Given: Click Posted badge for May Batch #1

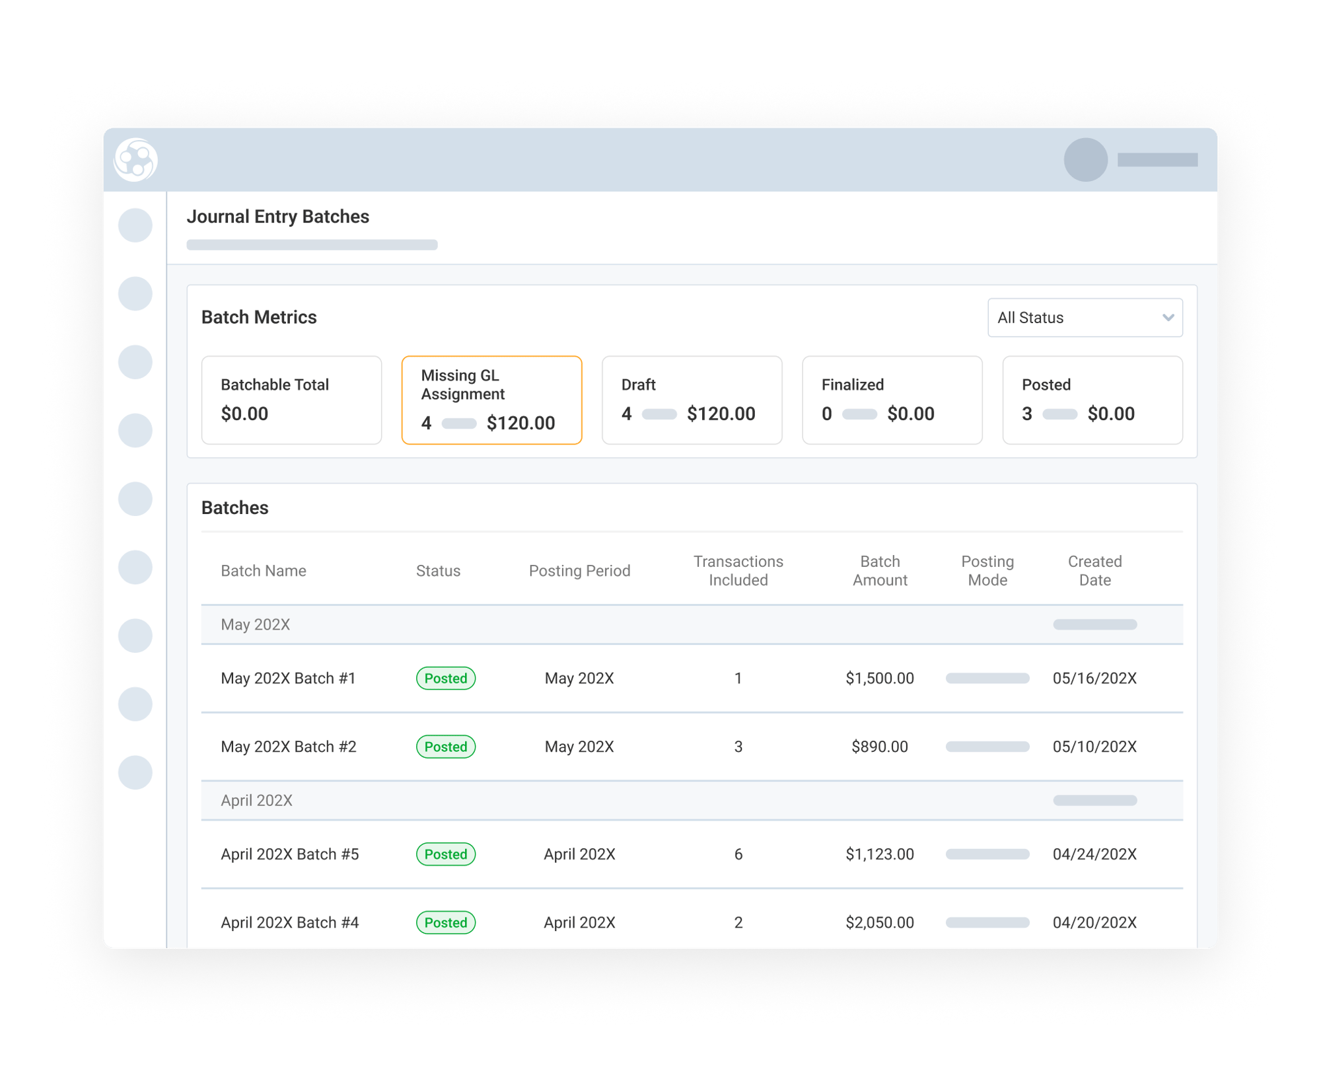Looking at the screenshot, I should (446, 679).
